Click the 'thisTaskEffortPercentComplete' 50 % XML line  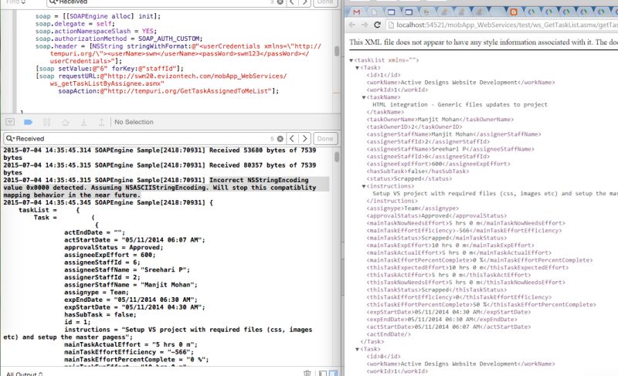coord(481,305)
